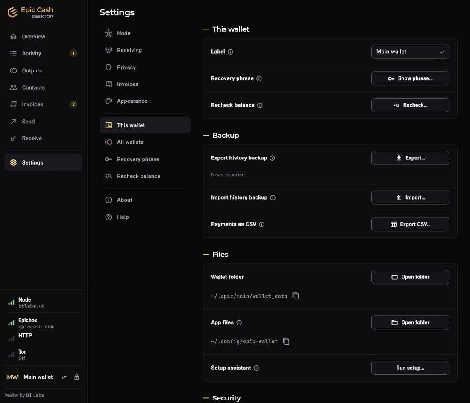Click the Epicbox epiccash.com status entry
470x403 pixels.
coord(44,323)
